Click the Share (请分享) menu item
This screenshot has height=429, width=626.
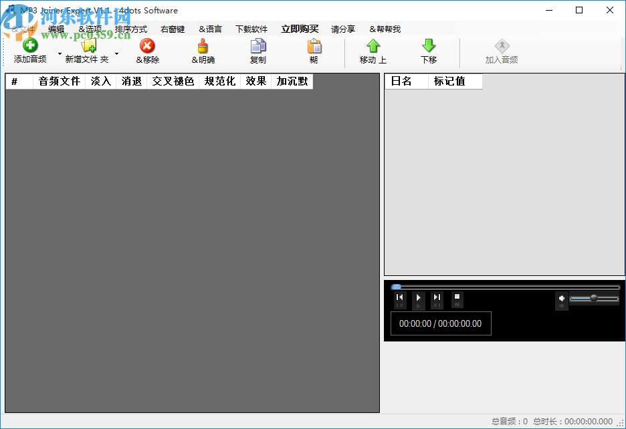[342, 29]
